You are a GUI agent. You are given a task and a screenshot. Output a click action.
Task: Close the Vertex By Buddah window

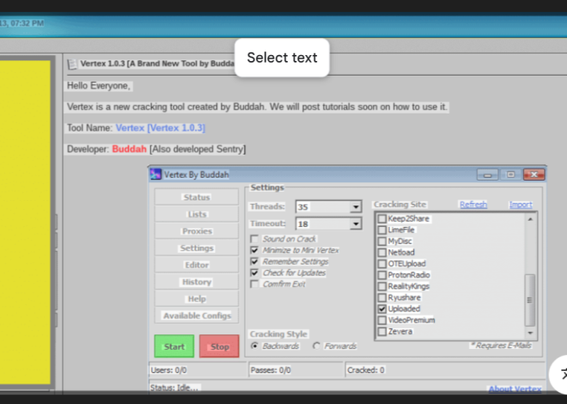pyautogui.click(x=533, y=174)
